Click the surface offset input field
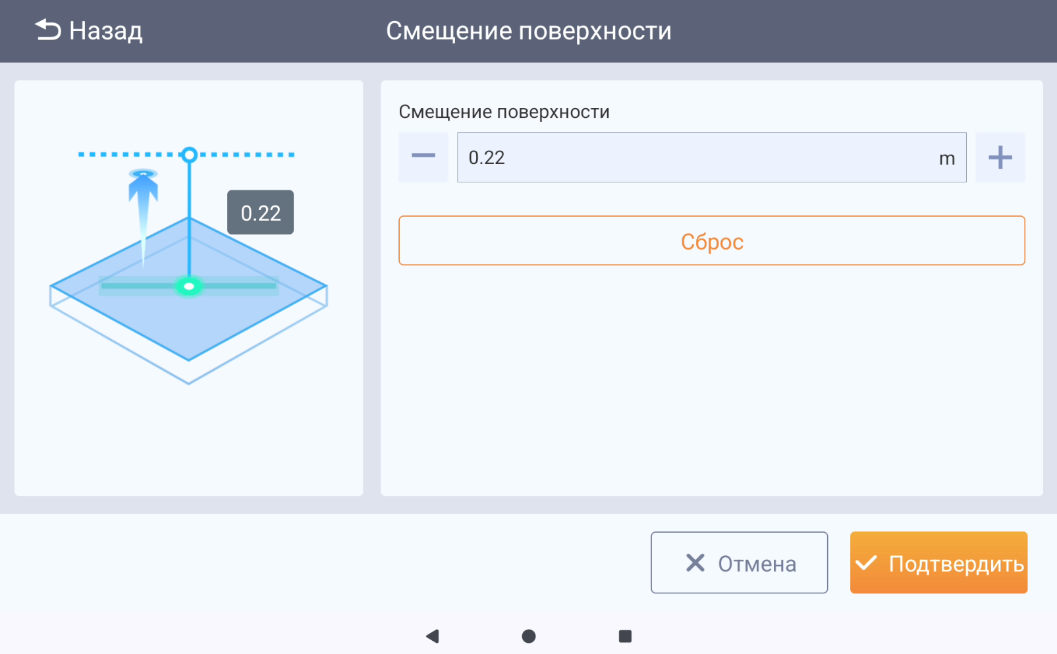Viewport: 1057px width, 654px height. pyautogui.click(x=691, y=157)
